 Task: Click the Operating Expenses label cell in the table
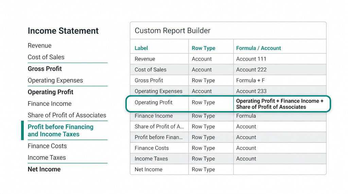[159, 91]
